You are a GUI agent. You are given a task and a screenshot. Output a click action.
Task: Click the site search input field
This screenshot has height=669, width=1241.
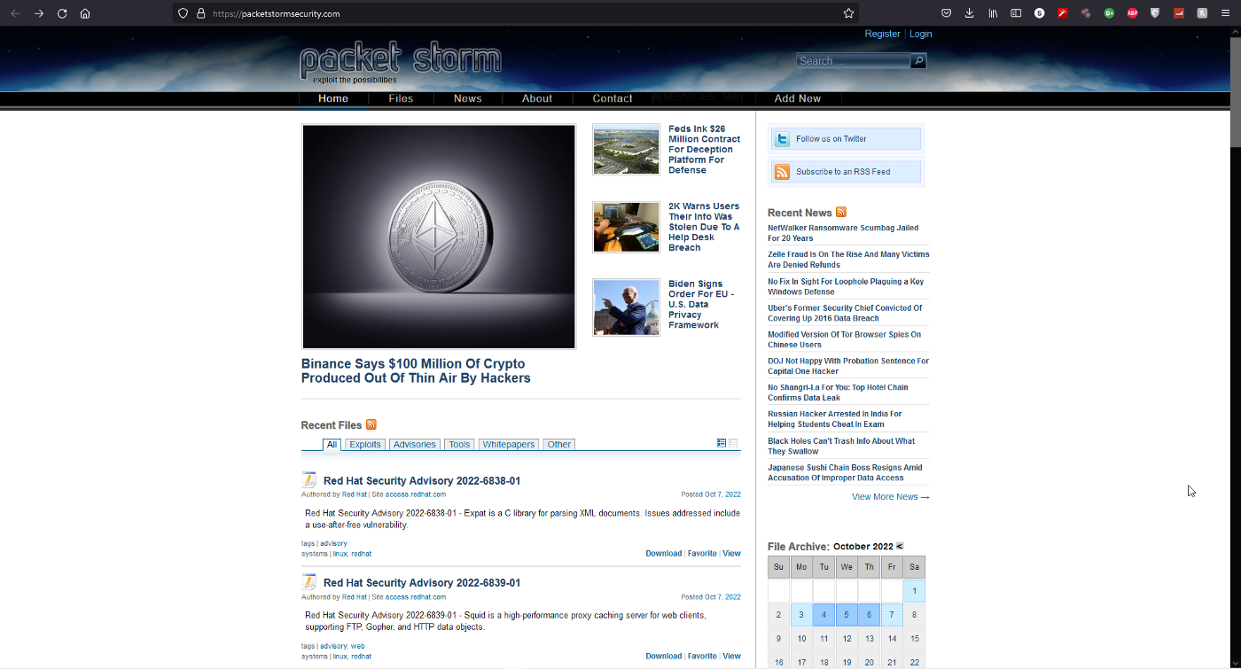[854, 61]
